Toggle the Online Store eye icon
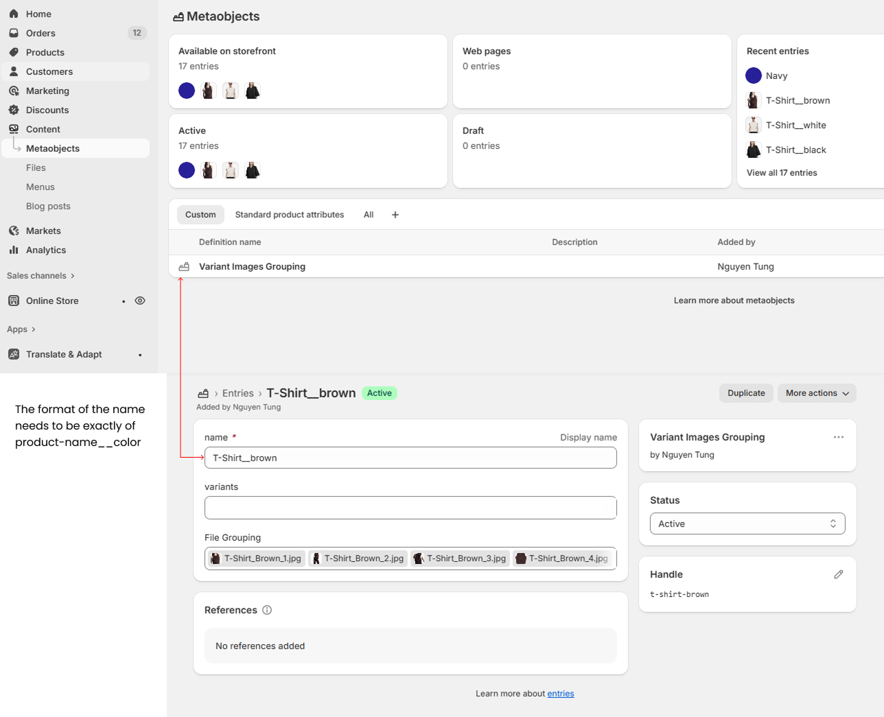Viewport: 884px width, 717px height. click(x=140, y=301)
